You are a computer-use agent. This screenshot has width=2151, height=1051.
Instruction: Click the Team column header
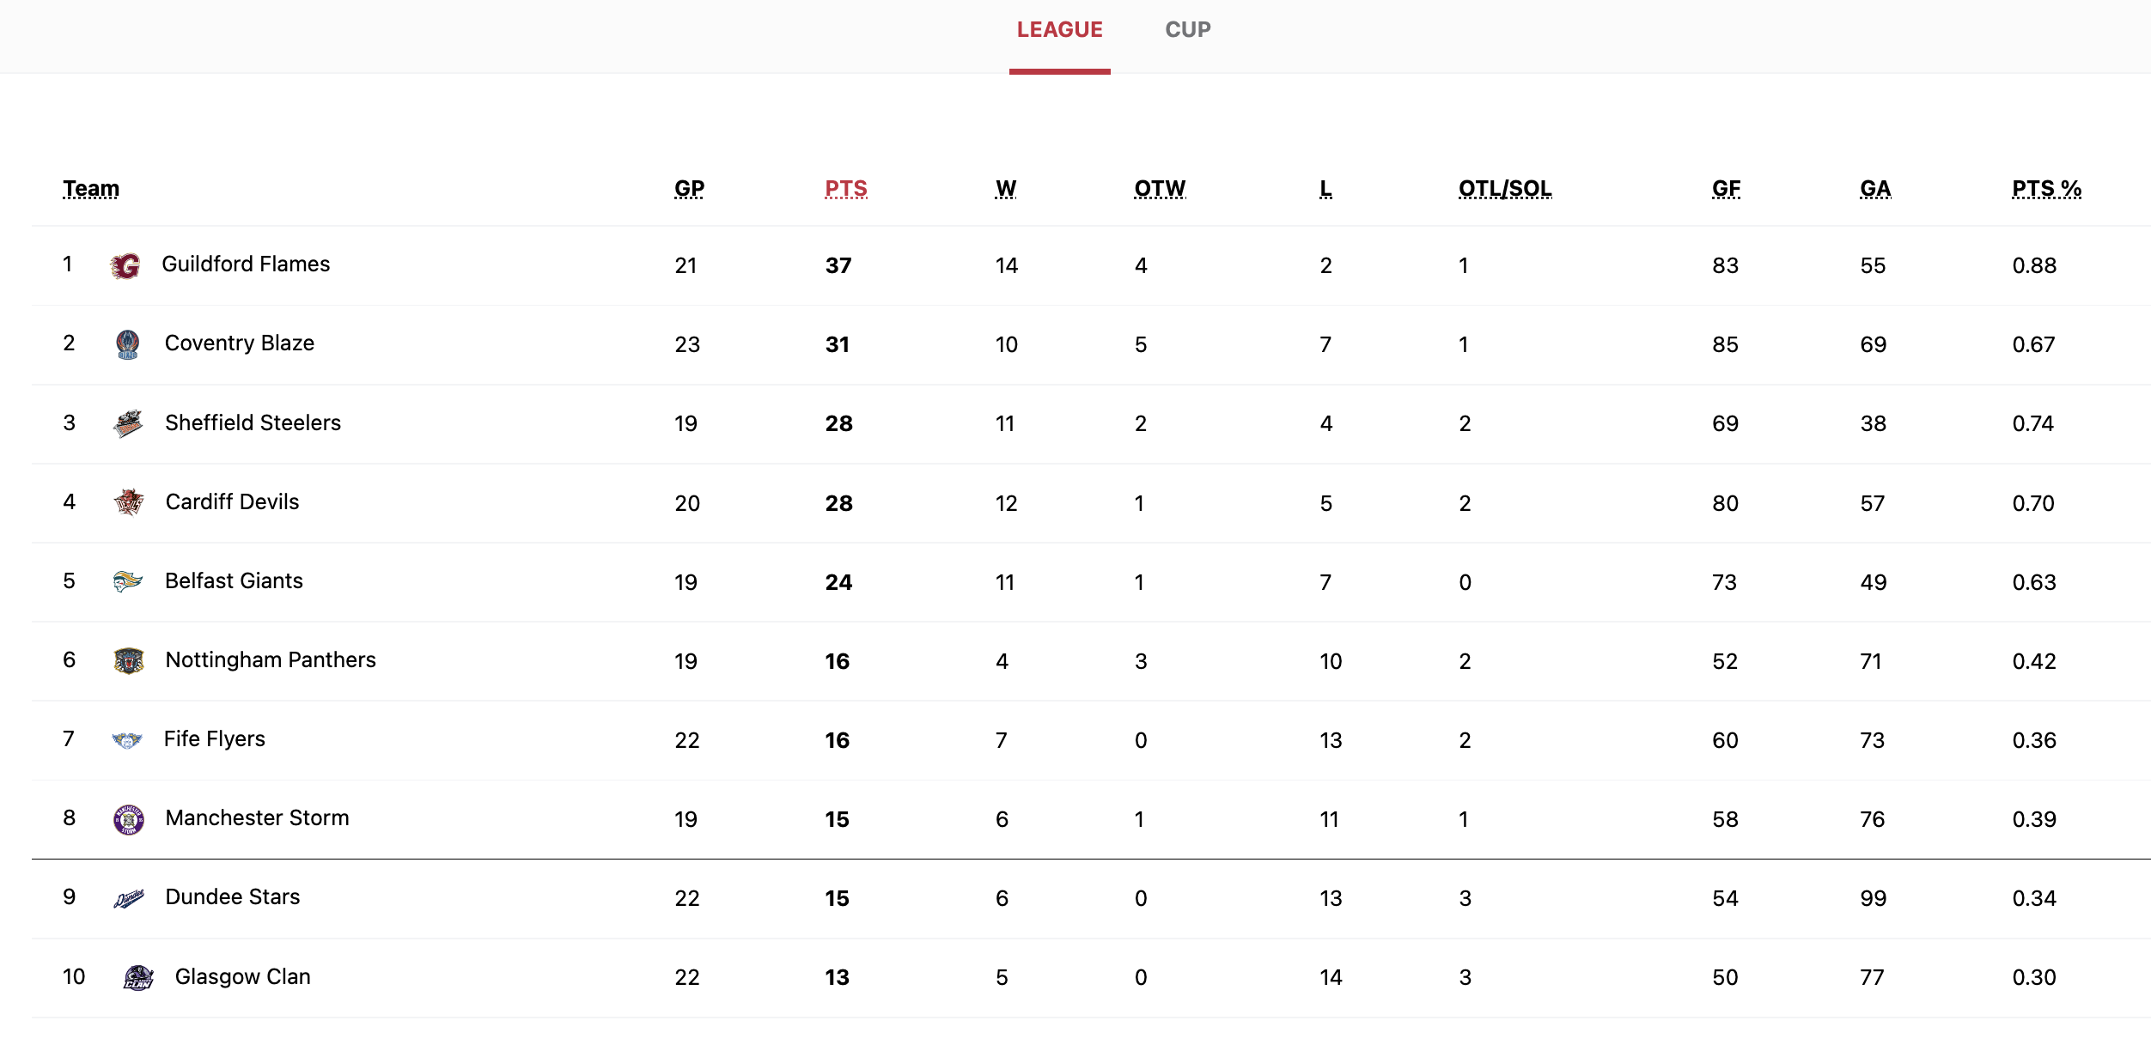pyautogui.click(x=91, y=189)
